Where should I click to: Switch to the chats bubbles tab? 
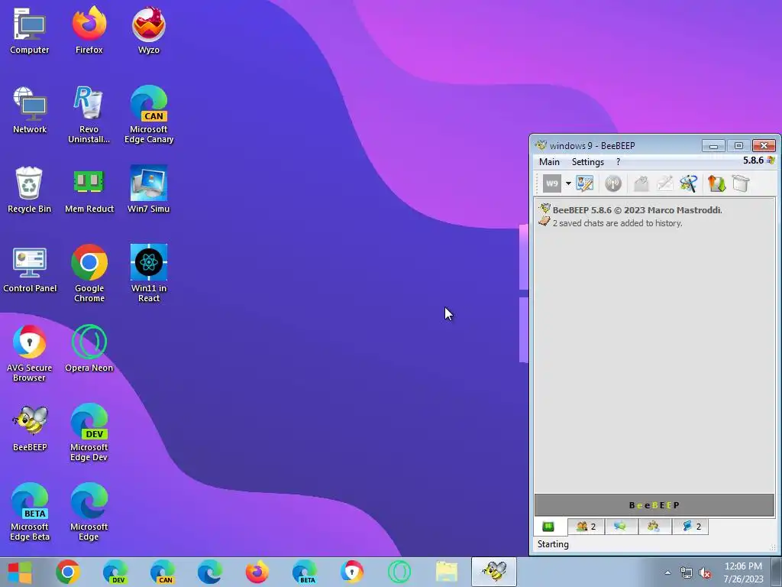tap(621, 526)
